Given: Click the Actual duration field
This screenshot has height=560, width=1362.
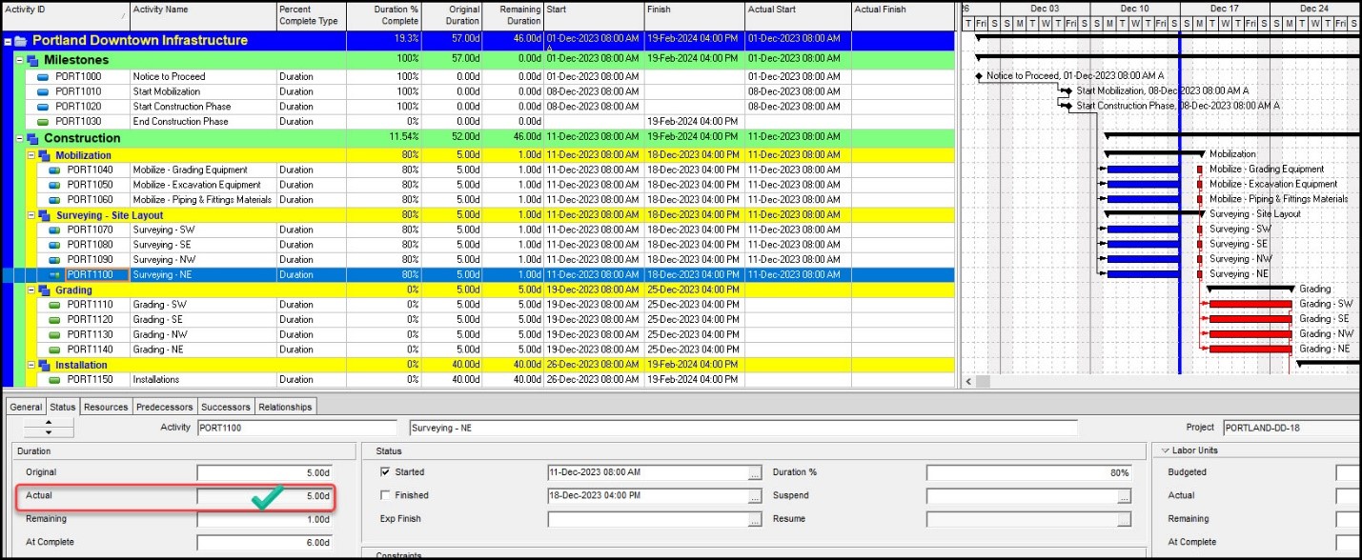Looking at the screenshot, I should click(x=265, y=496).
